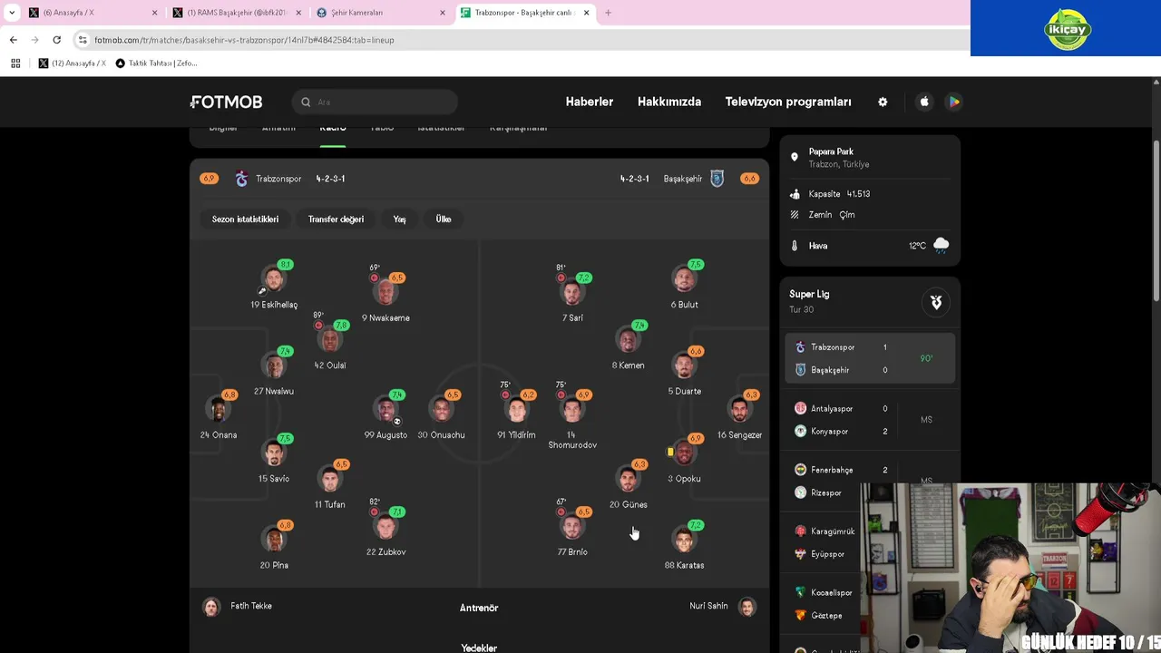1161x653 pixels.
Task: Click the Super Lig league title
Action: [x=809, y=294]
